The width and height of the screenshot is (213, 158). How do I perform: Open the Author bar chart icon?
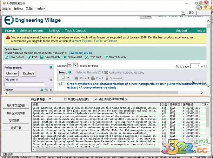[42, 89]
